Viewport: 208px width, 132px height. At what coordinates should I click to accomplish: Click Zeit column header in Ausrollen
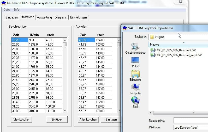83,35
